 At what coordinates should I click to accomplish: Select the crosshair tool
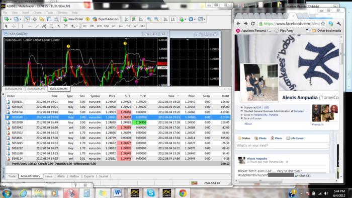click(14, 26)
